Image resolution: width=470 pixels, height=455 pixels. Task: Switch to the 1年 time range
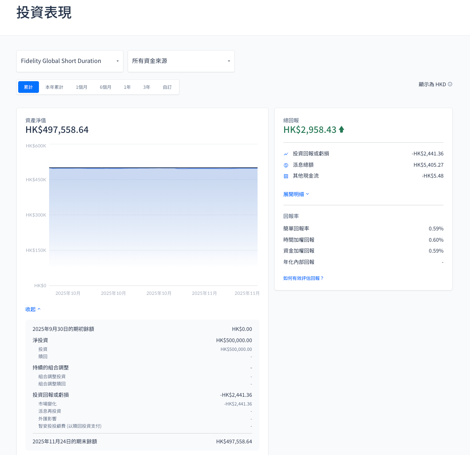point(127,87)
